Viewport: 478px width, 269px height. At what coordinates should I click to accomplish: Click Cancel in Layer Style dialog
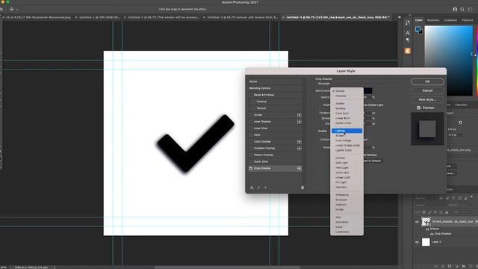coord(427,90)
